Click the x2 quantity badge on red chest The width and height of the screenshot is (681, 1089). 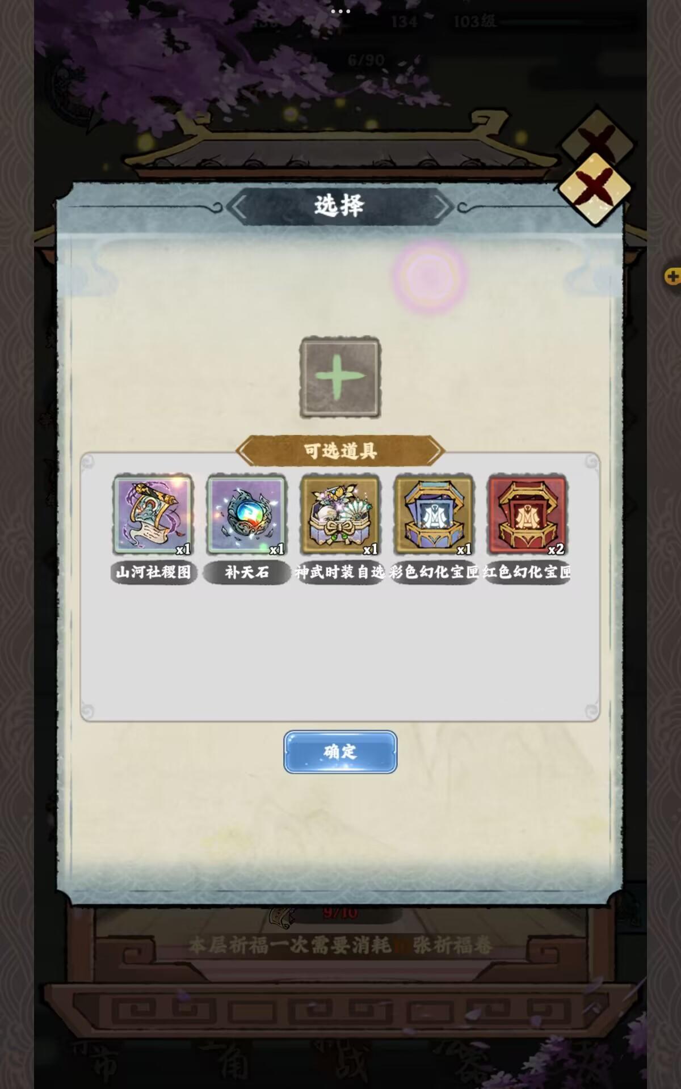pyautogui.click(x=556, y=548)
